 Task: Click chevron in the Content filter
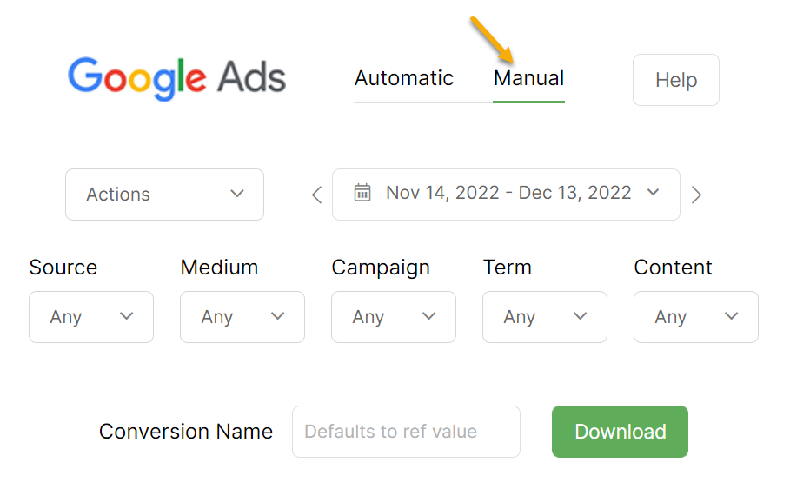(732, 316)
